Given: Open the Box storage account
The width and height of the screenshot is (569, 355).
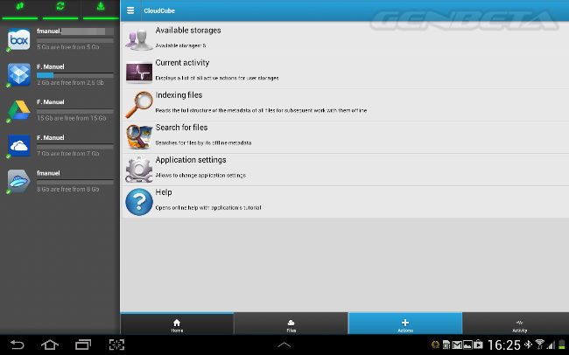Looking at the screenshot, I should (60, 40).
